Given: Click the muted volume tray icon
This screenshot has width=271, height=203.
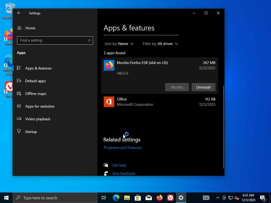Looking at the screenshot, I should pyautogui.click(x=237, y=198).
